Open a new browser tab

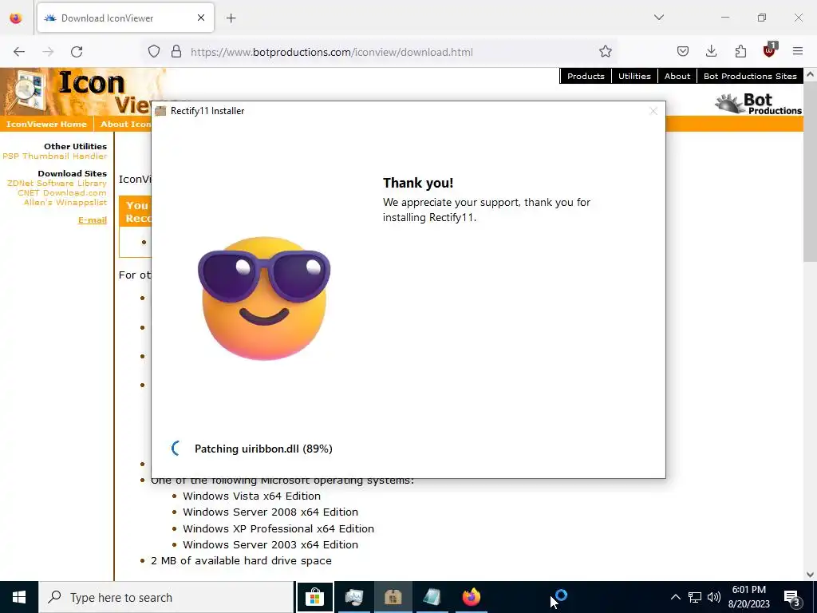(231, 18)
